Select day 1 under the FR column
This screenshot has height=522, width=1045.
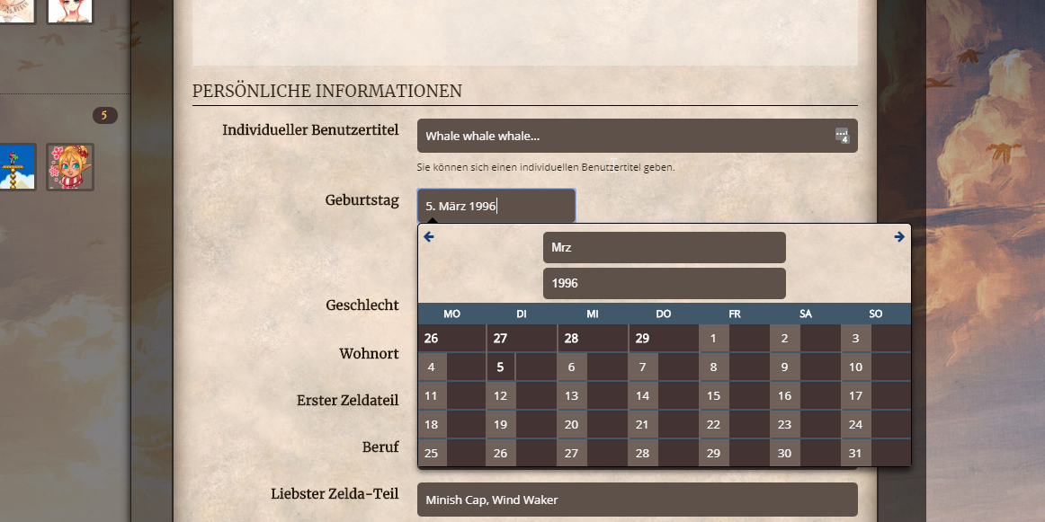(x=714, y=339)
